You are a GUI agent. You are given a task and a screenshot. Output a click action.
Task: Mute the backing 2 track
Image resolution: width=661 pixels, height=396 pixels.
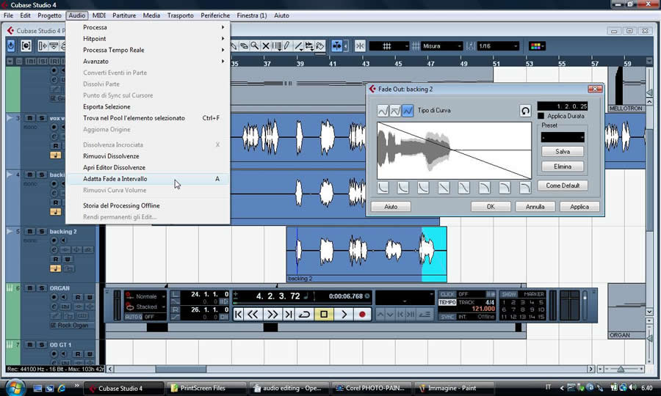[x=30, y=232]
